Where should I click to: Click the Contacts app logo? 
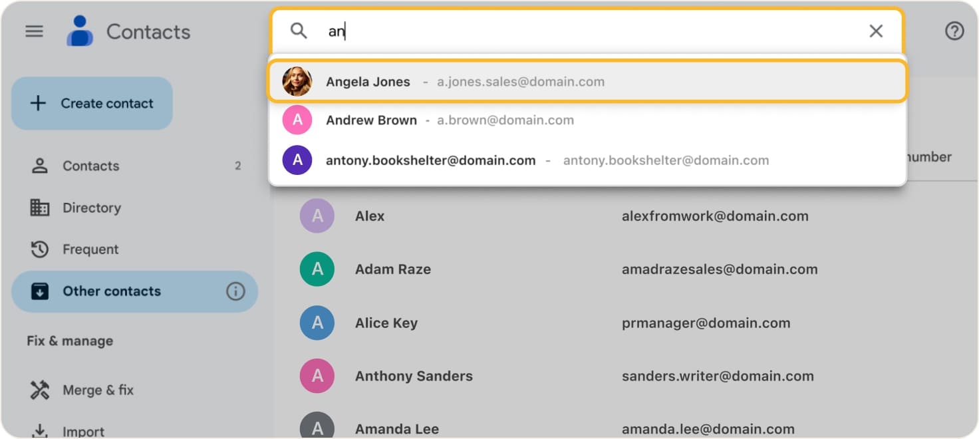coord(79,29)
